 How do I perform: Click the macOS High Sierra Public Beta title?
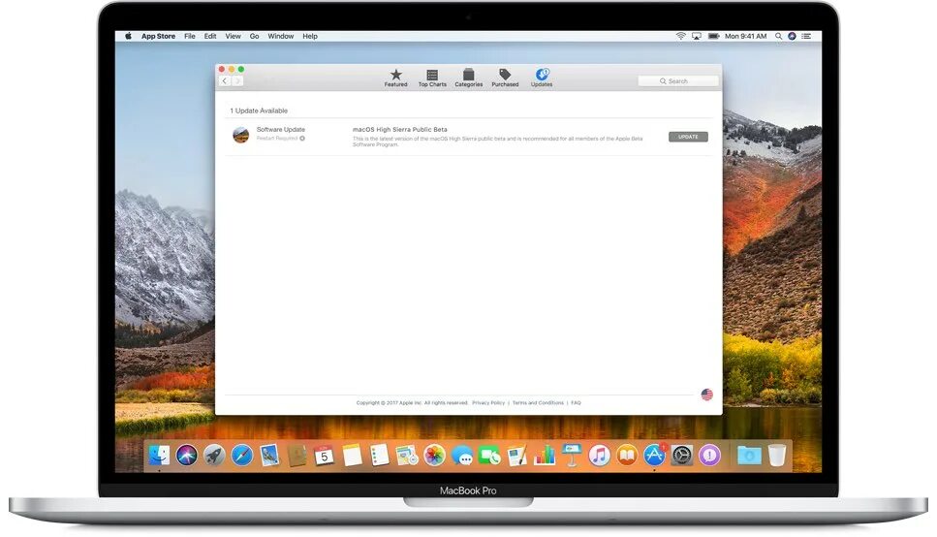click(x=400, y=129)
